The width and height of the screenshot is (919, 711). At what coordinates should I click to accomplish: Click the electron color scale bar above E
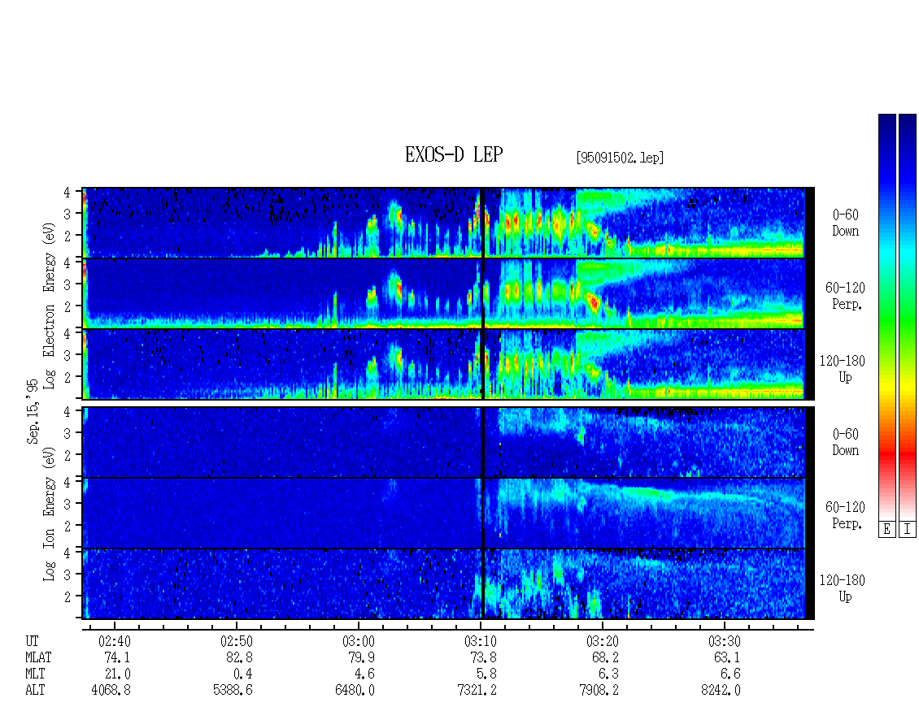[886, 317]
